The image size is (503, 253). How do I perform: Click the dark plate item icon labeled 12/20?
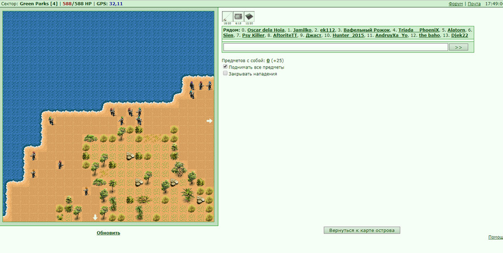[x=249, y=17]
